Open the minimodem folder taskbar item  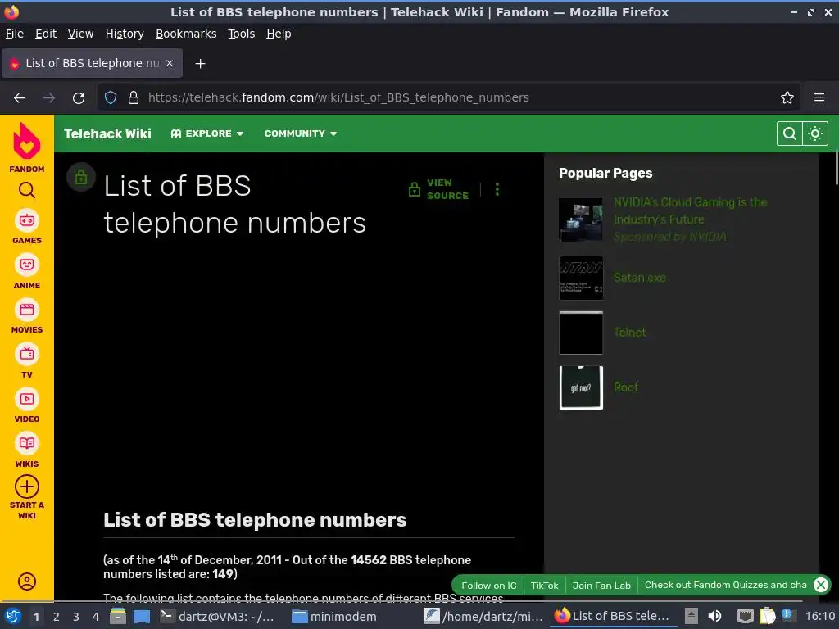[x=335, y=617]
